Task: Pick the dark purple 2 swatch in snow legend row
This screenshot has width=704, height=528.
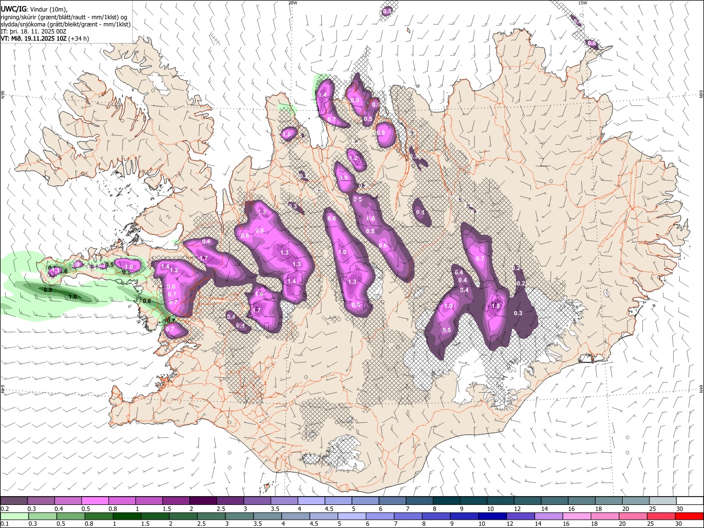Action: [202, 501]
